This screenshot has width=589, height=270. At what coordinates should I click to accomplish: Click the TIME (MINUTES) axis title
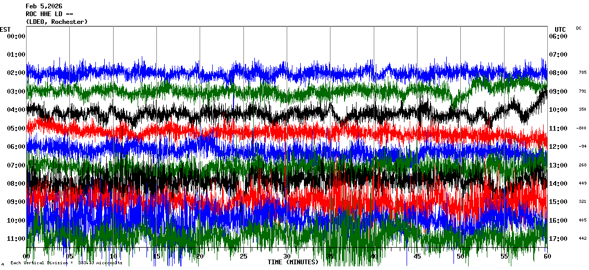pyautogui.click(x=293, y=262)
